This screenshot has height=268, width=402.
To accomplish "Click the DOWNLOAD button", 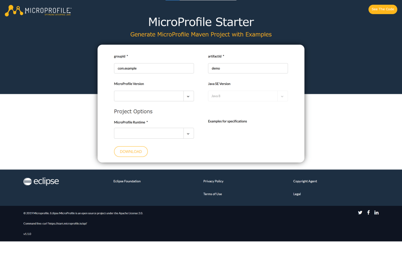I will (x=131, y=152).
